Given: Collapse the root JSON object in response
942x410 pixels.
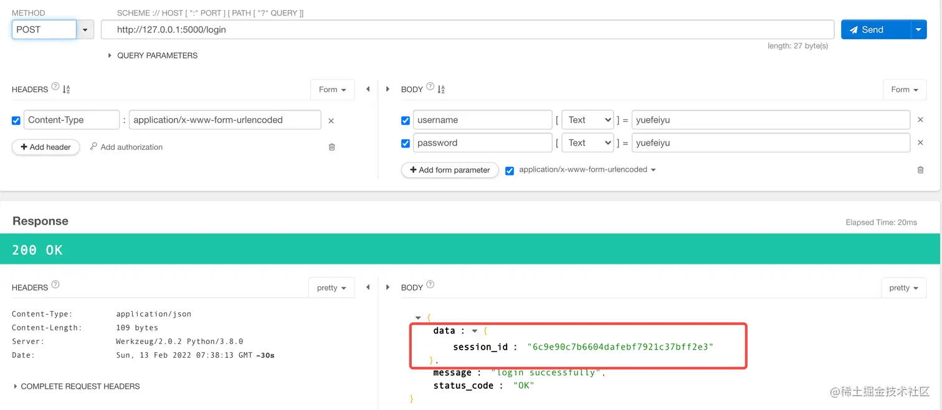Looking at the screenshot, I should click(419, 318).
